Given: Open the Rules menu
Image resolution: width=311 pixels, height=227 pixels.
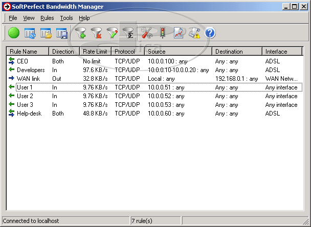Looking at the screenshot, I should pyautogui.click(x=47, y=18).
